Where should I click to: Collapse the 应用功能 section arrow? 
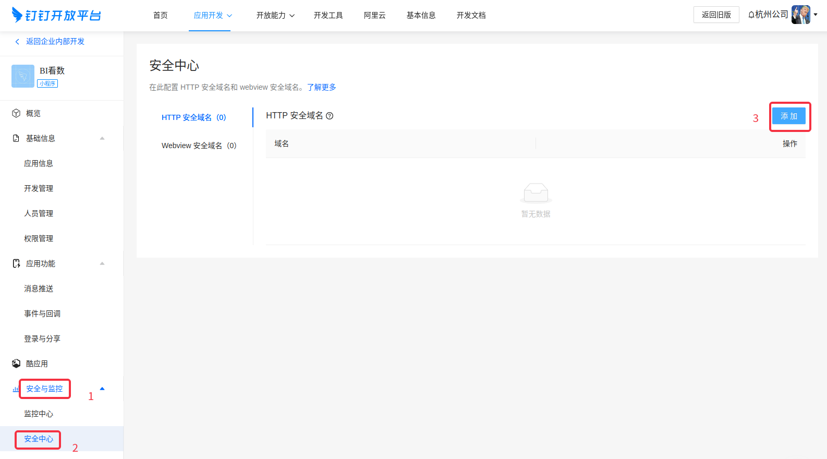pyautogui.click(x=102, y=263)
